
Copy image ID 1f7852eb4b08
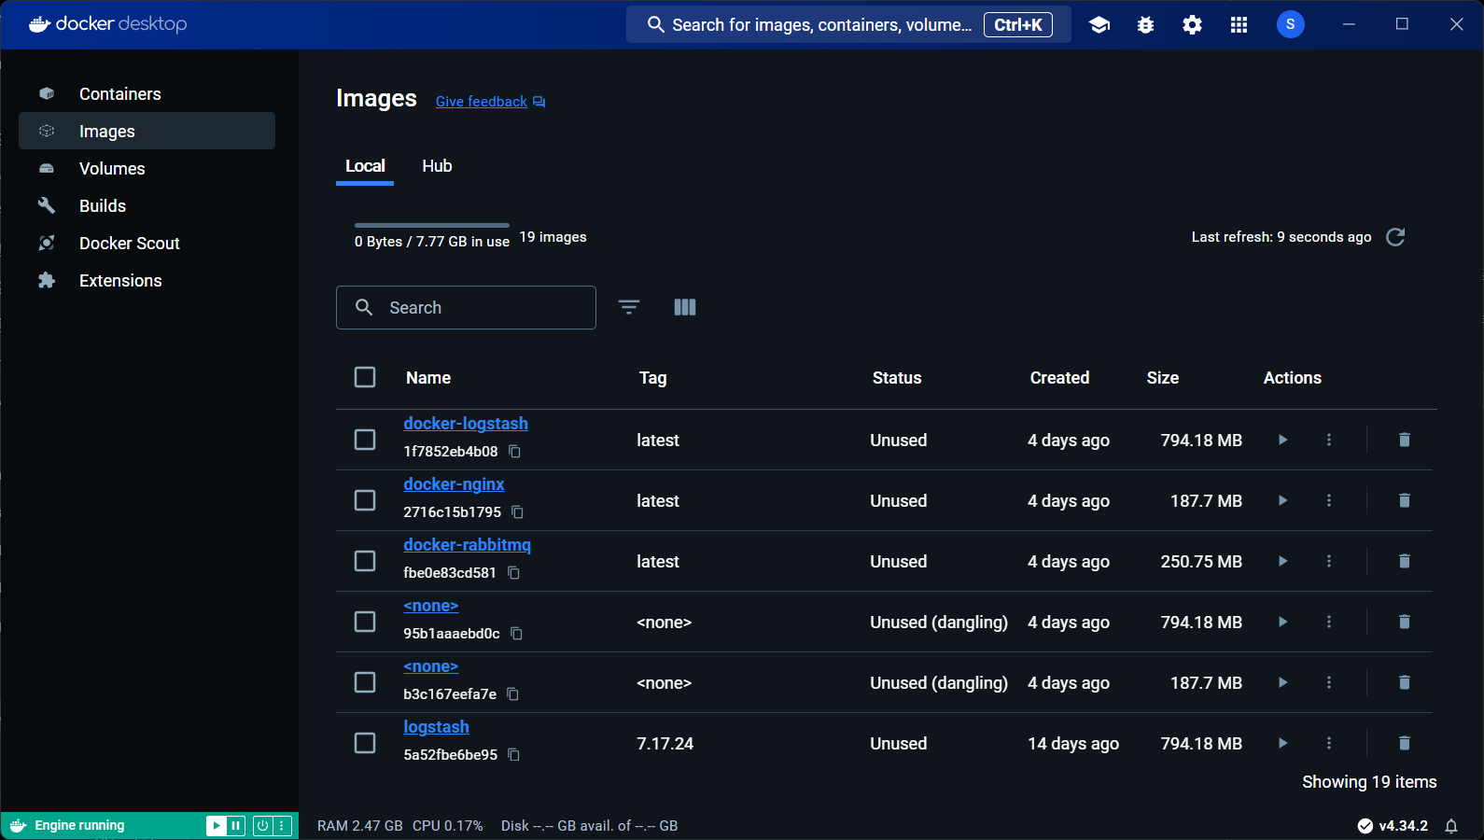tap(514, 452)
